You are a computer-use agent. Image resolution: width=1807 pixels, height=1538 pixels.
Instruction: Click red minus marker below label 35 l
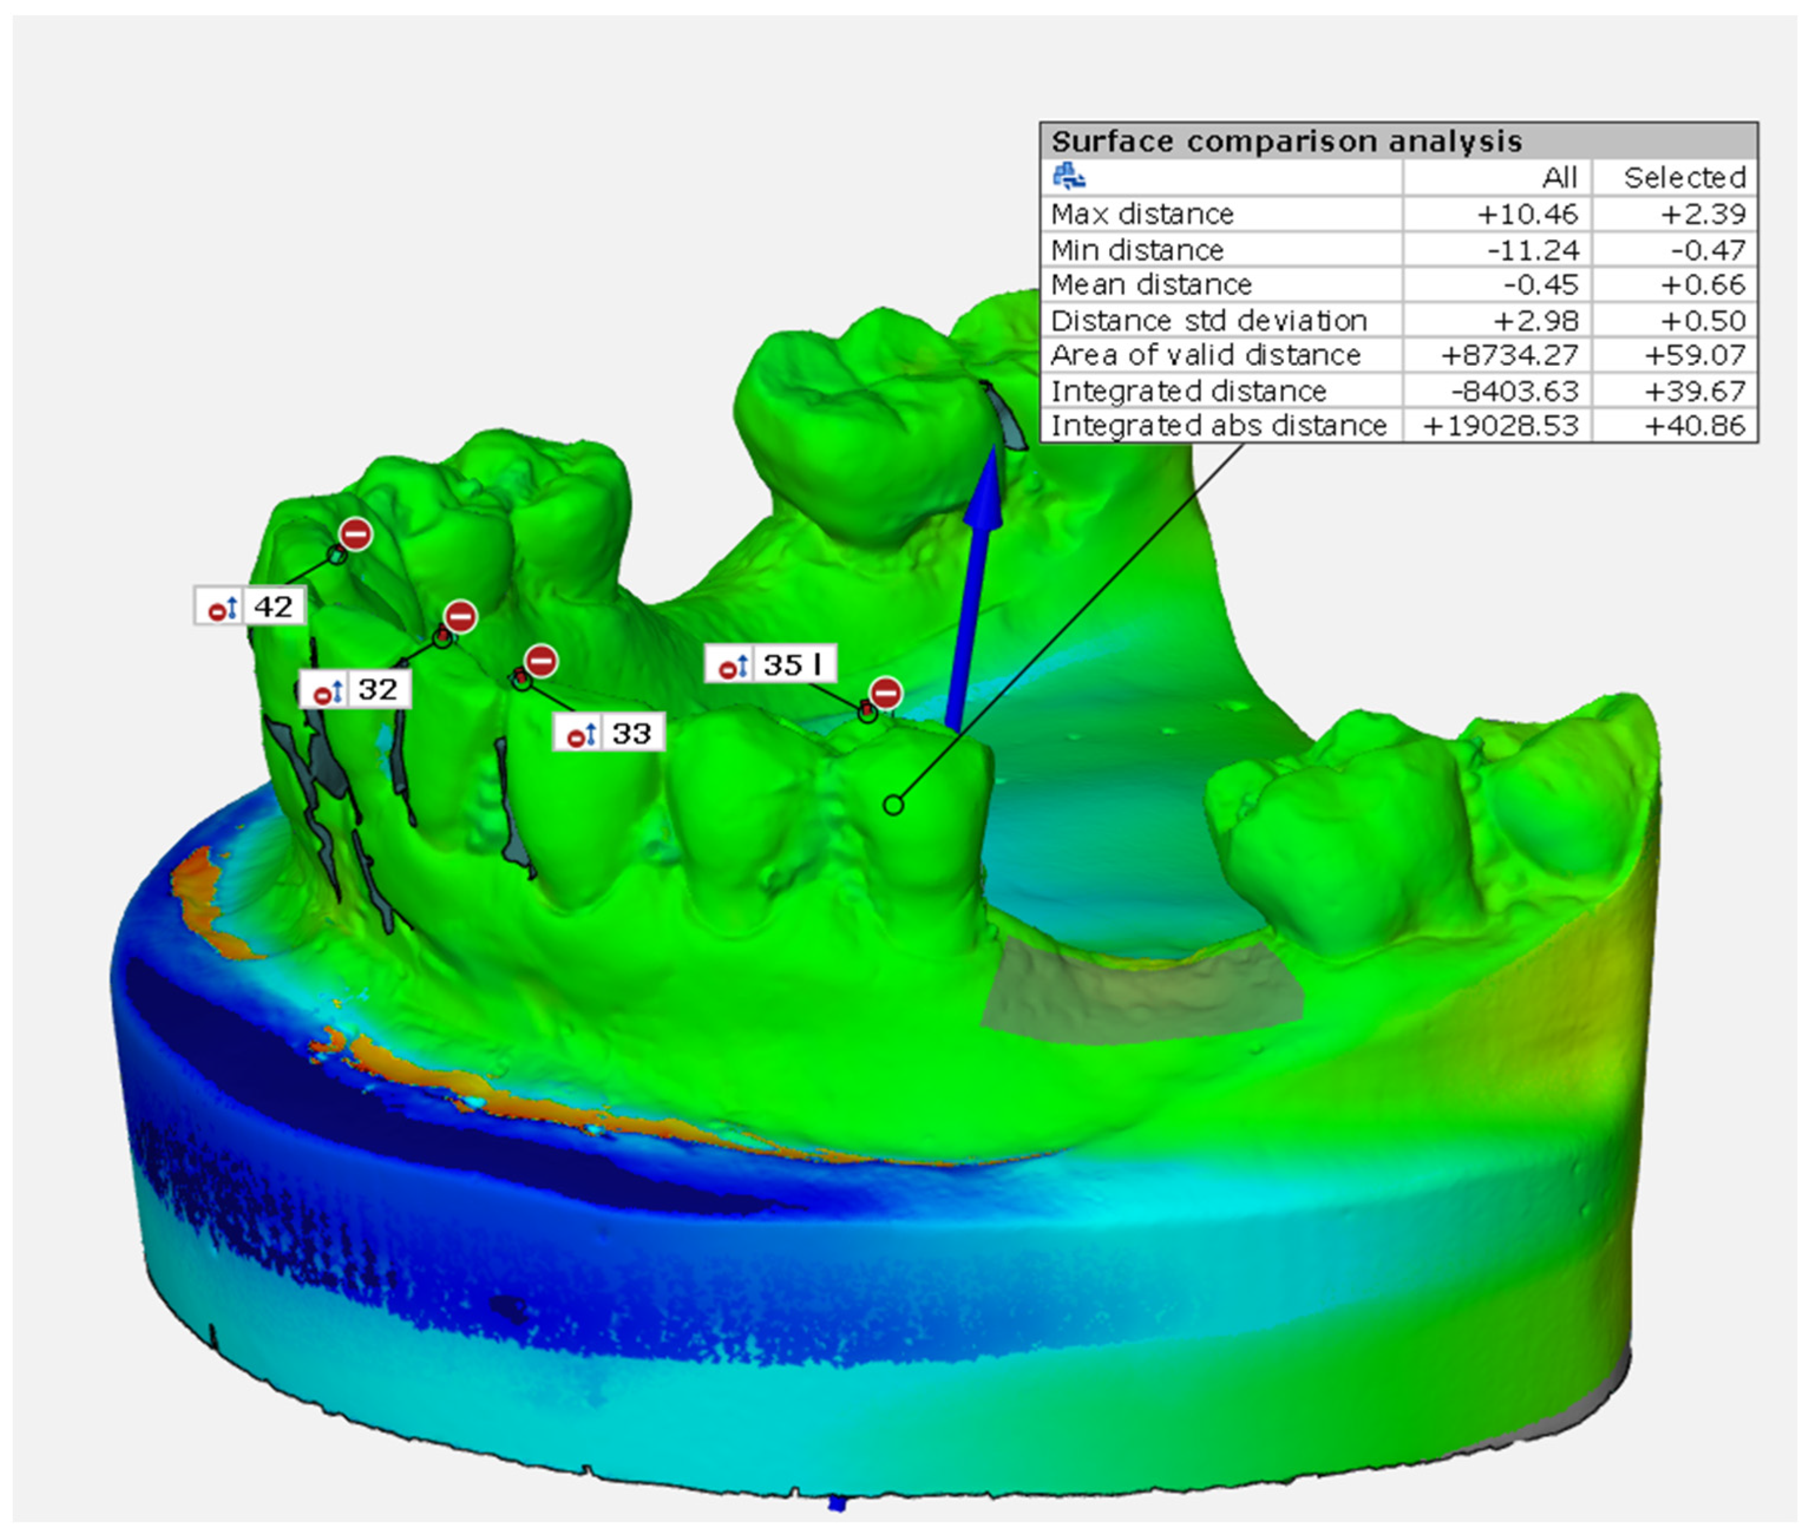point(886,694)
